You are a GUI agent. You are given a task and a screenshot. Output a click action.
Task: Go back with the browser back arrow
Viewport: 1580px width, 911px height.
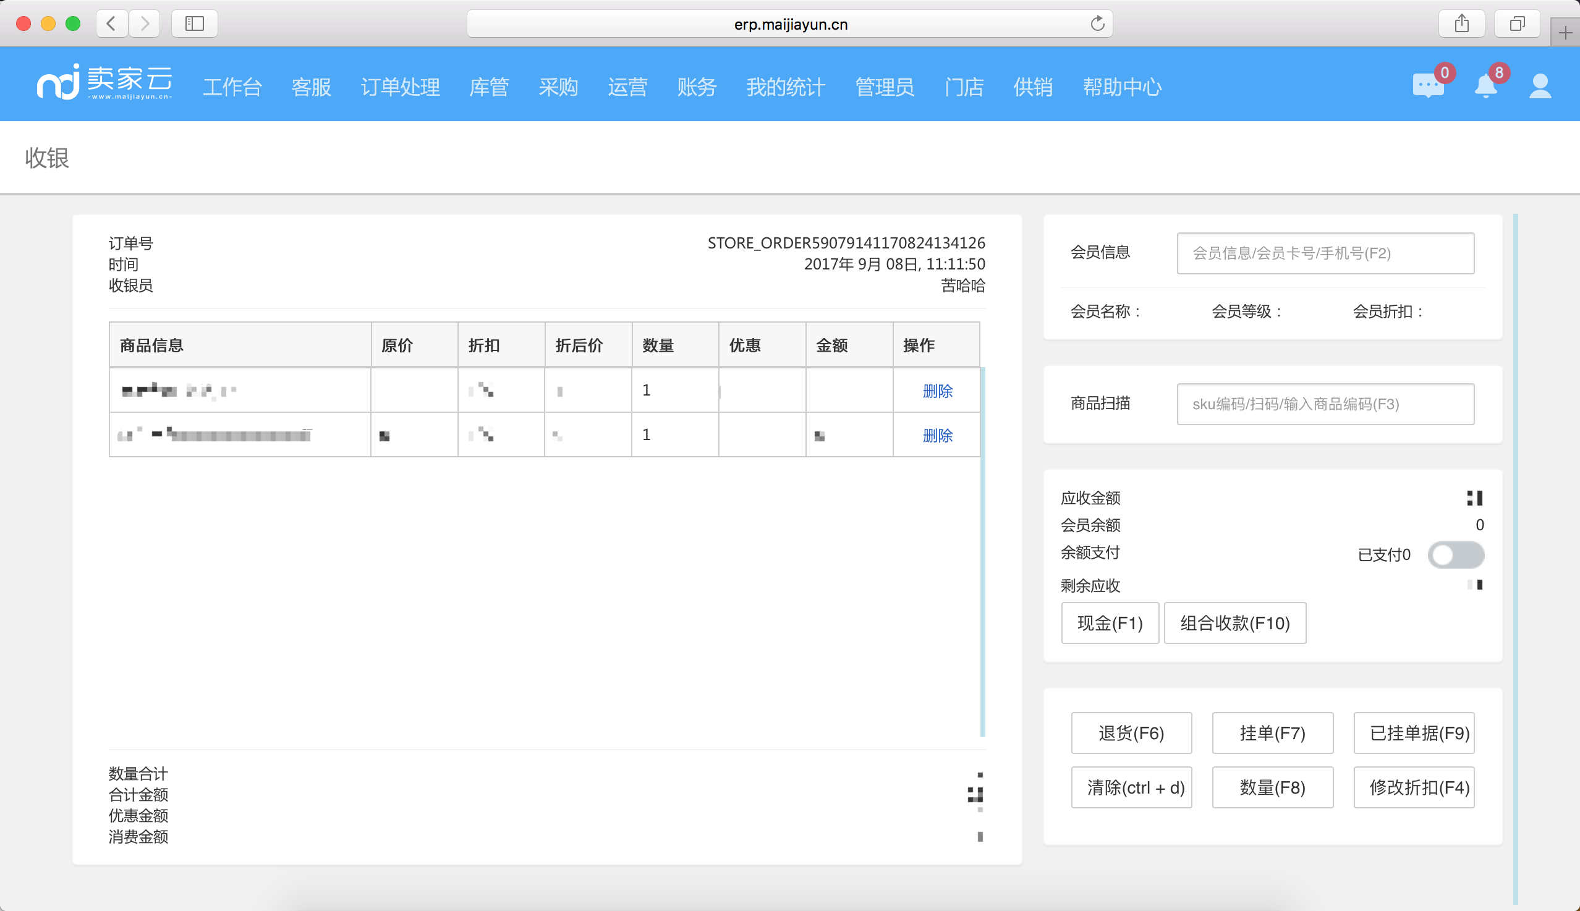(x=112, y=23)
